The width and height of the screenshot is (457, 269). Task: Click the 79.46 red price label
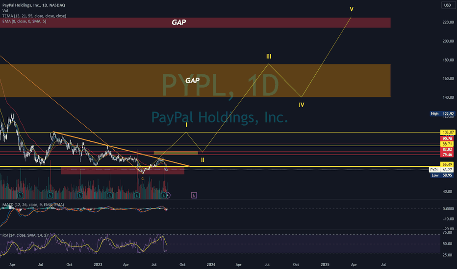click(447, 155)
